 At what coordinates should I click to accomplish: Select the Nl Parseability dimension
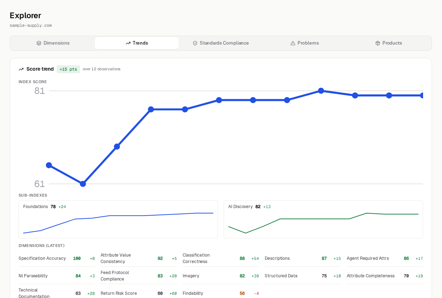tap(57, 276)
